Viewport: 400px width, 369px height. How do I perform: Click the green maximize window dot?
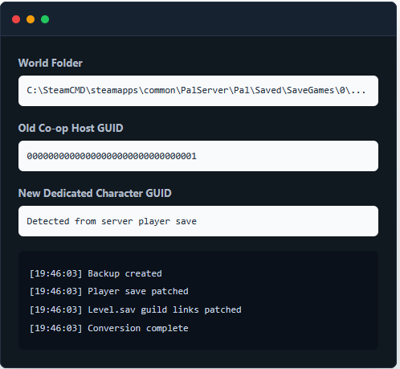[45, 19]
